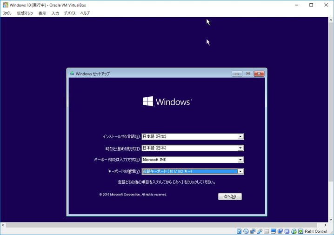Expand the キーボードまたは入力方式 dropdown arrow

click(x=240, y=160)
